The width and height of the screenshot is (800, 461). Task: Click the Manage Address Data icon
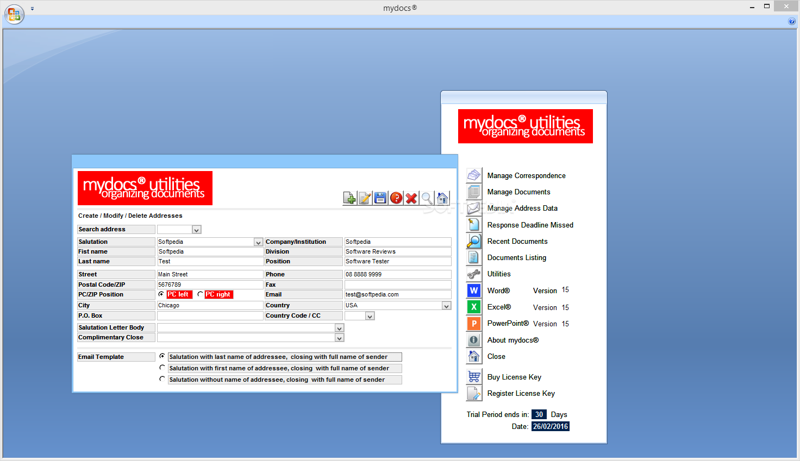474,208
